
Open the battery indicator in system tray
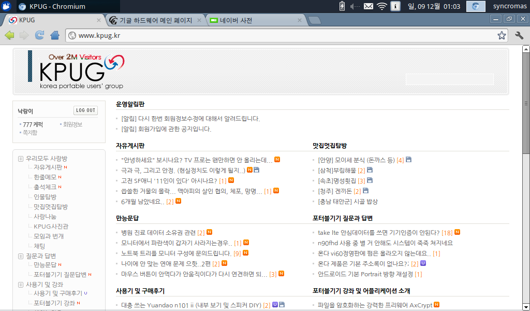pos(342,6)
